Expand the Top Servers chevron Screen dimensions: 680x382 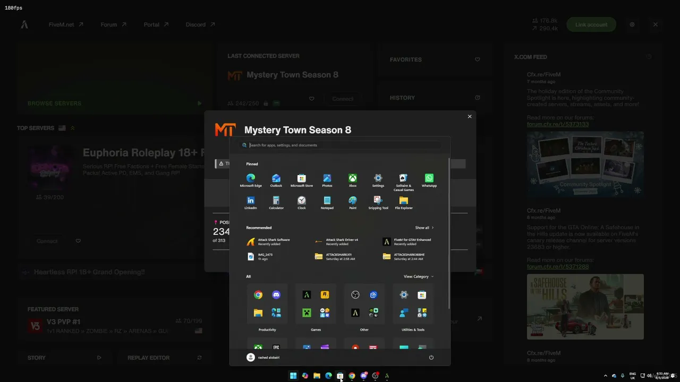[x=73, y=128]
